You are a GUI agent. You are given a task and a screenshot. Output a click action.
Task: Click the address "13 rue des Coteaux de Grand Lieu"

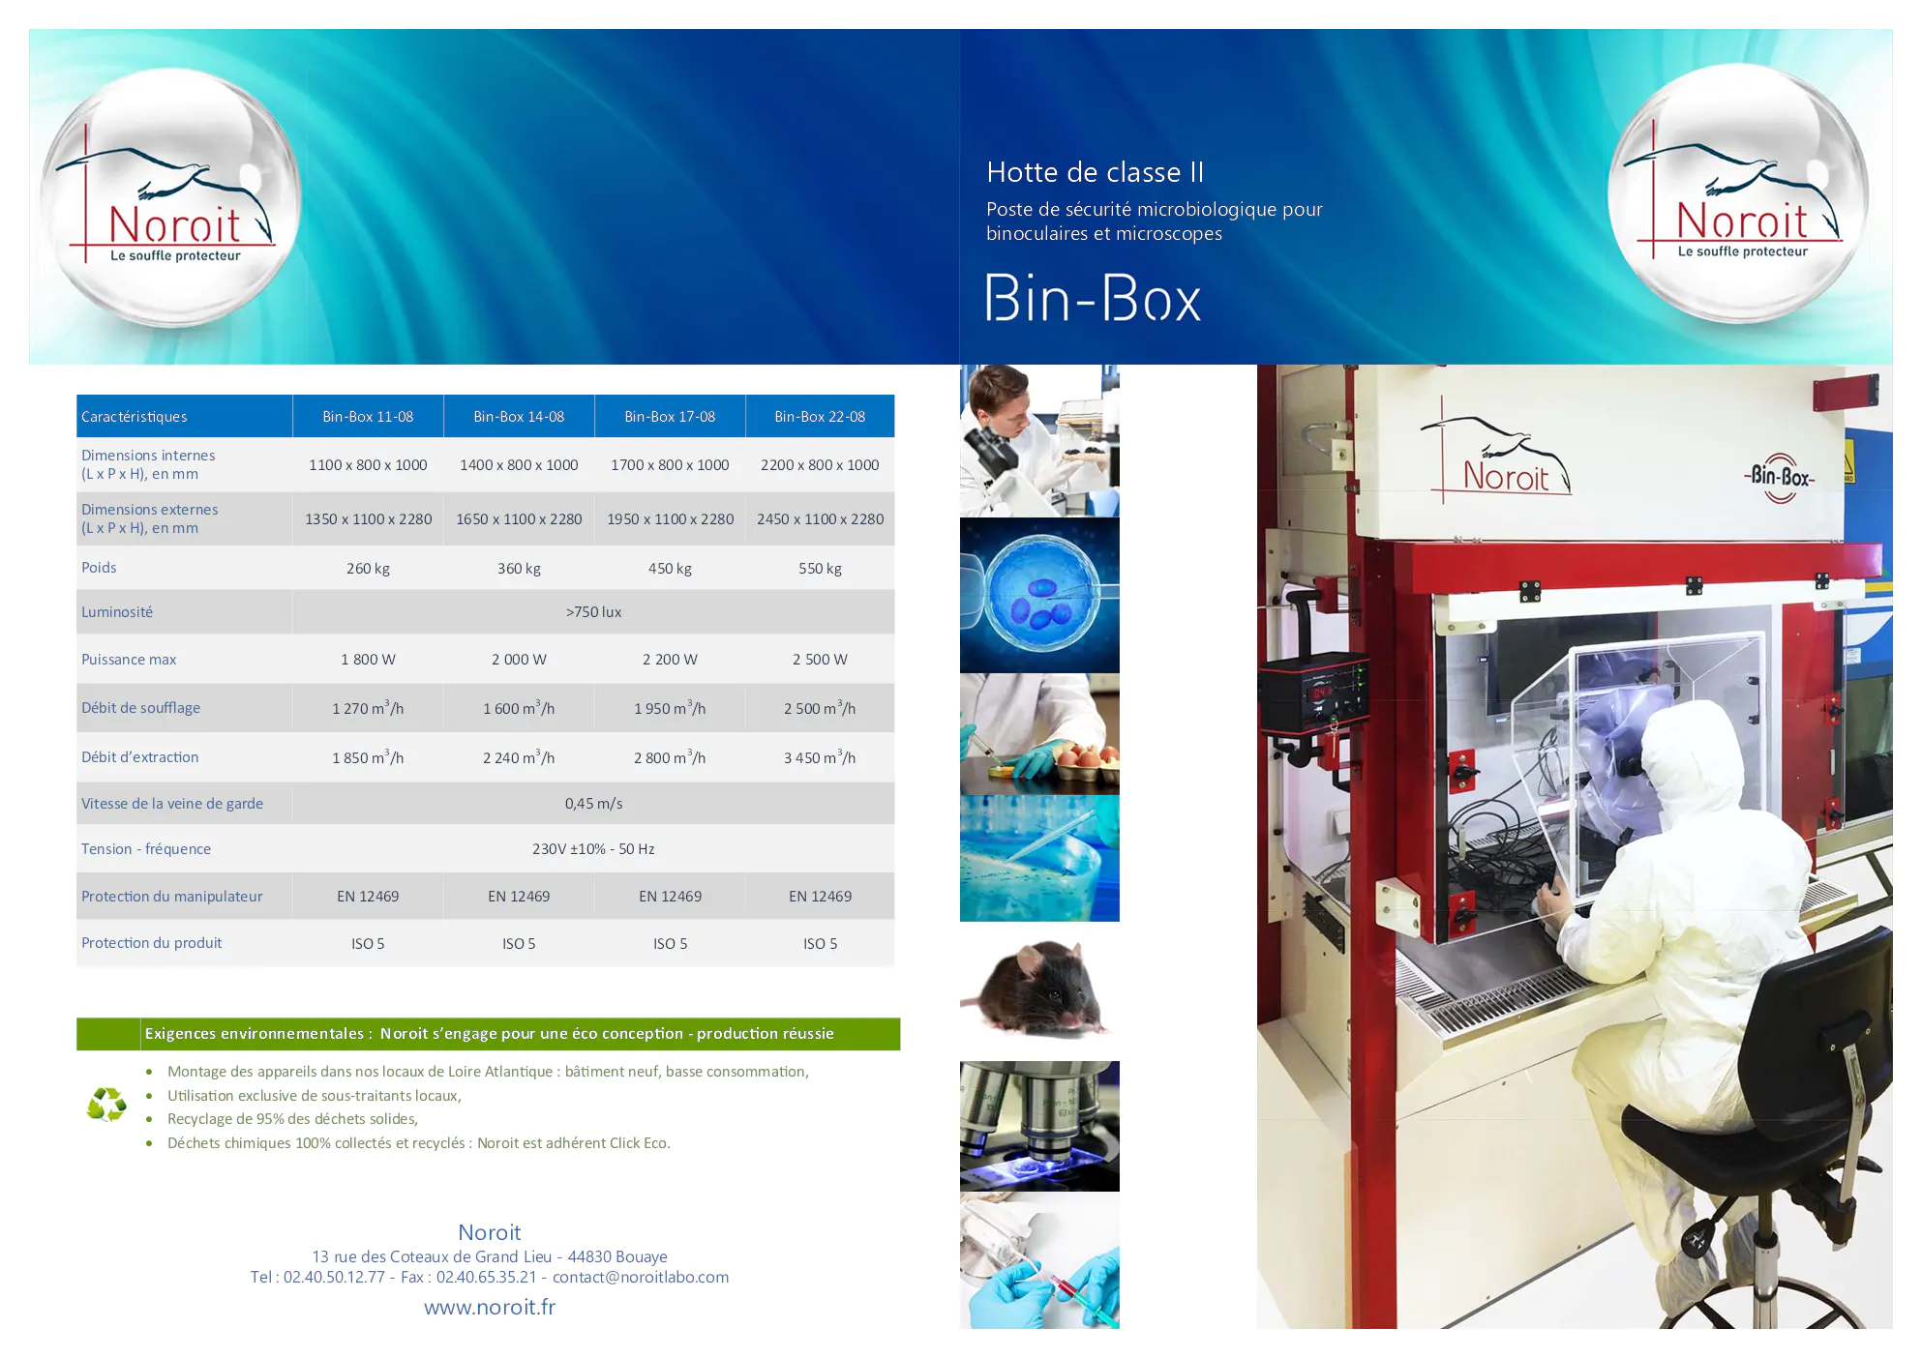click(432, 1256)
